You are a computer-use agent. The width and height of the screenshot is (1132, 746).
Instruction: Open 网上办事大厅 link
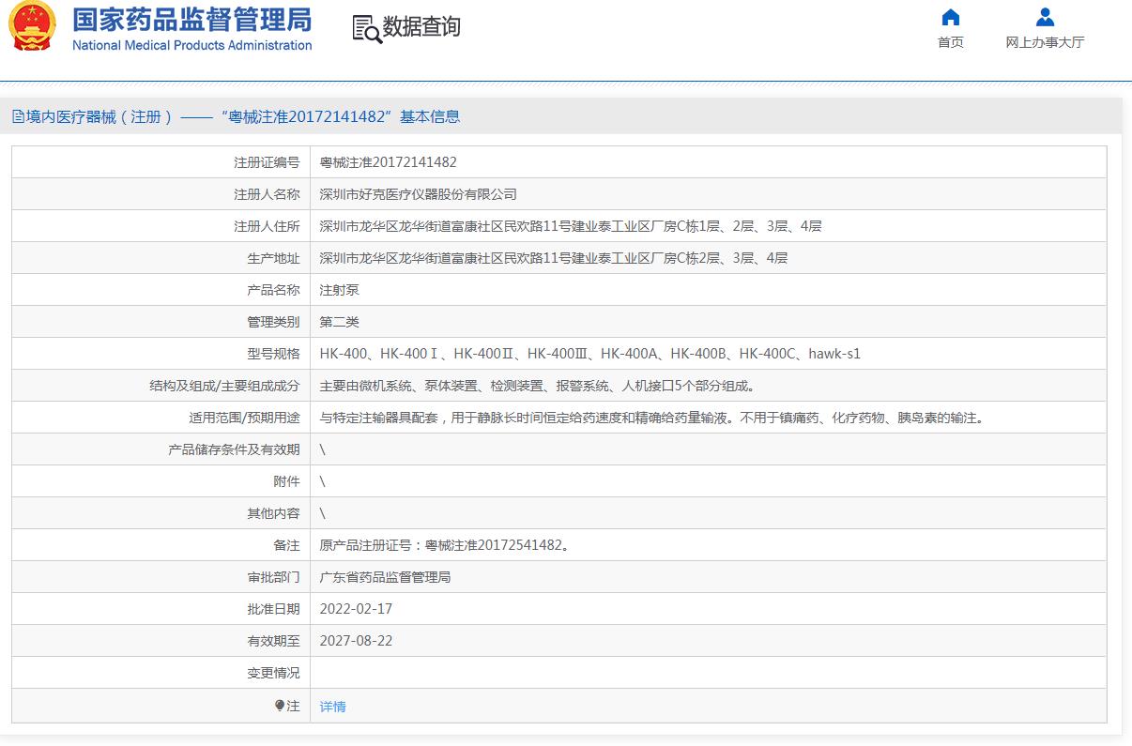1045,42
